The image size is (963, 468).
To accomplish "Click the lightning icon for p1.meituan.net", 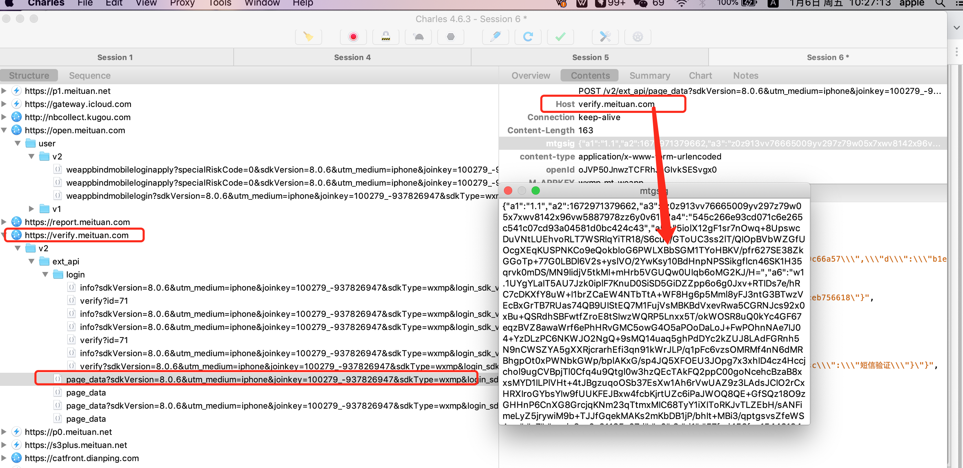I will [17, 91].
